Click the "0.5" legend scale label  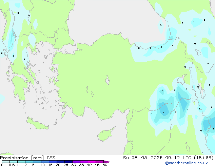(x=12, y=165)
